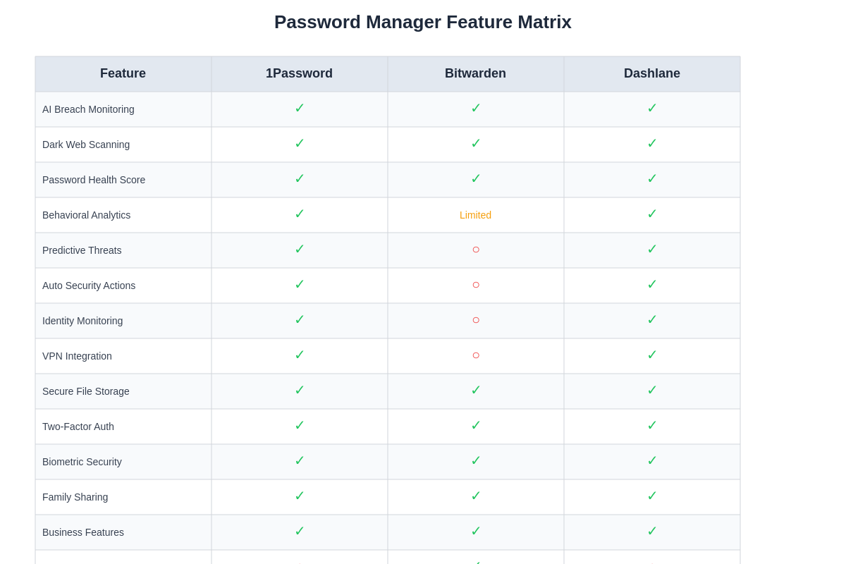Image resolution: width=846 pixels, height=564 pixels.
Task: Click Bitwarden's red circle for Identity Monitoring
Action: pos(476,320)
